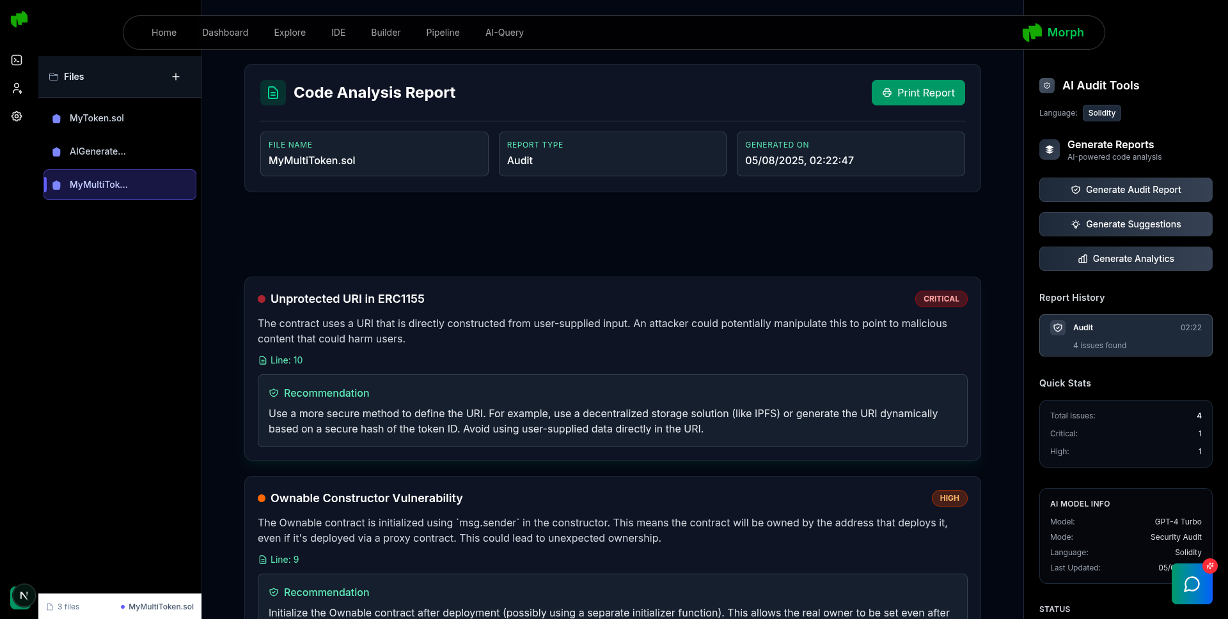Open the terminal icon in left sidebar

pos(17,60)
